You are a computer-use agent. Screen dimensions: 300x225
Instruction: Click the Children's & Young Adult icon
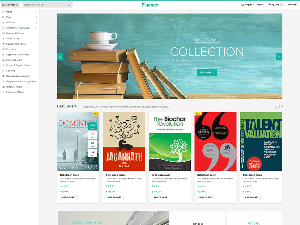click(x=3, y=28)
